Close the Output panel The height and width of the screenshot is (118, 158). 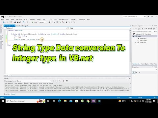(130, 78)
